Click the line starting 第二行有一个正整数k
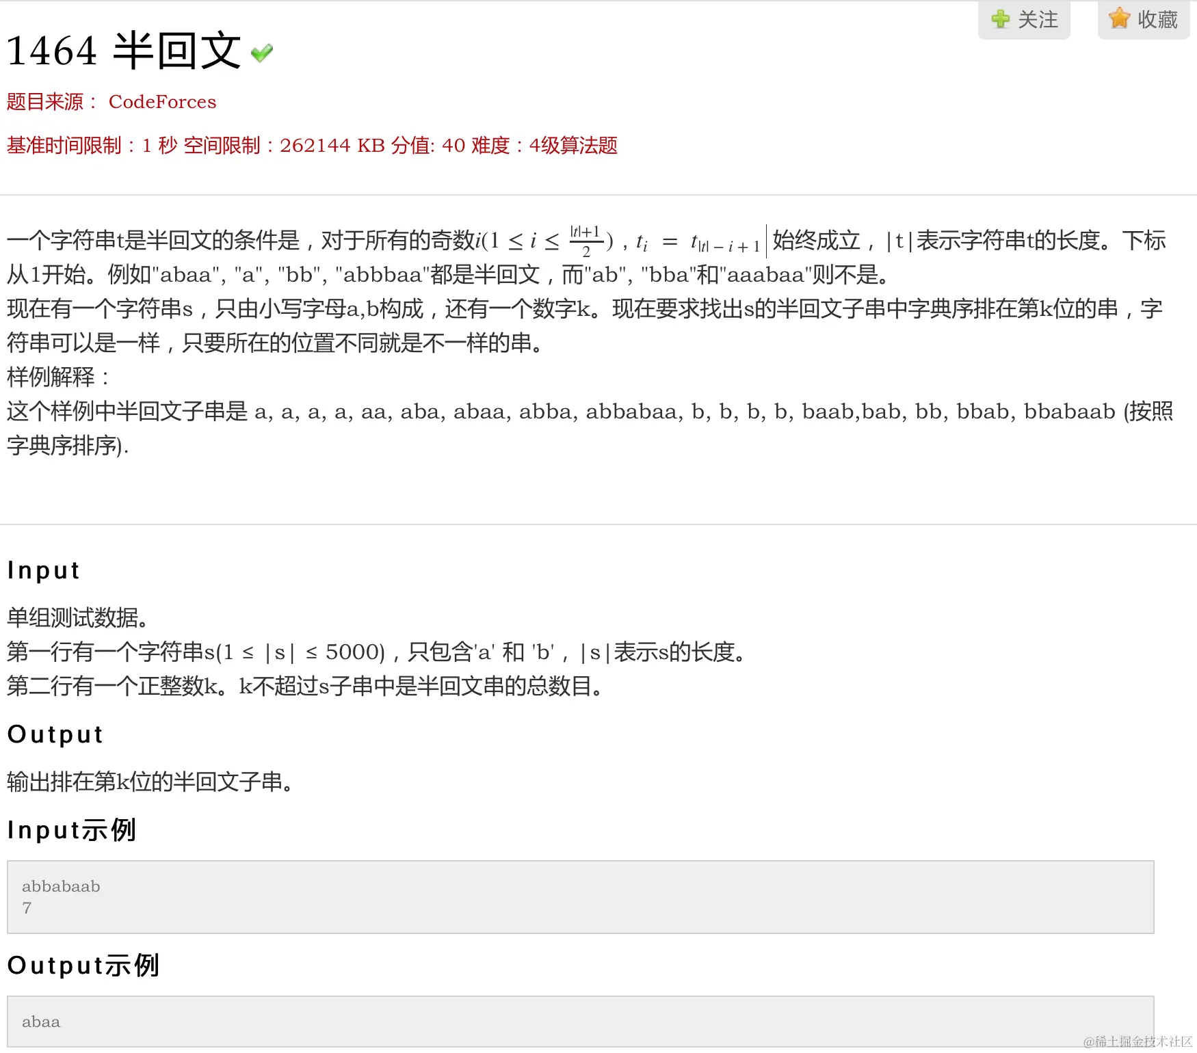The width and height of the screenshot is (1197, 1053). pyautogui.click(x=306, y=686)
